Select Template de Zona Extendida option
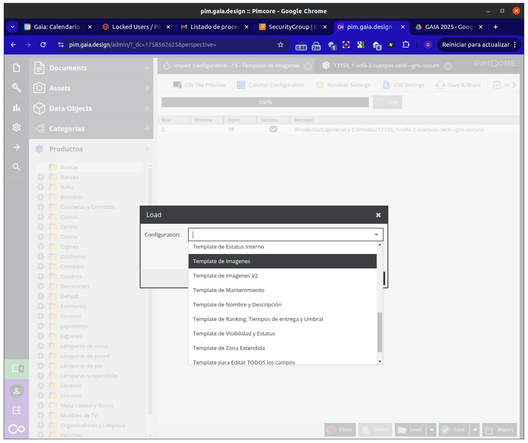This screenshot has width=528, height=443. [x=229, y=348]
